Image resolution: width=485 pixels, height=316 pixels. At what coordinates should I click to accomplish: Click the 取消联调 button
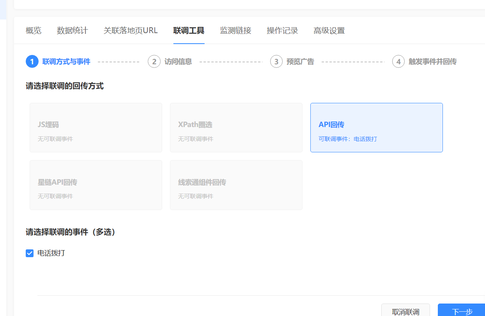405,311
